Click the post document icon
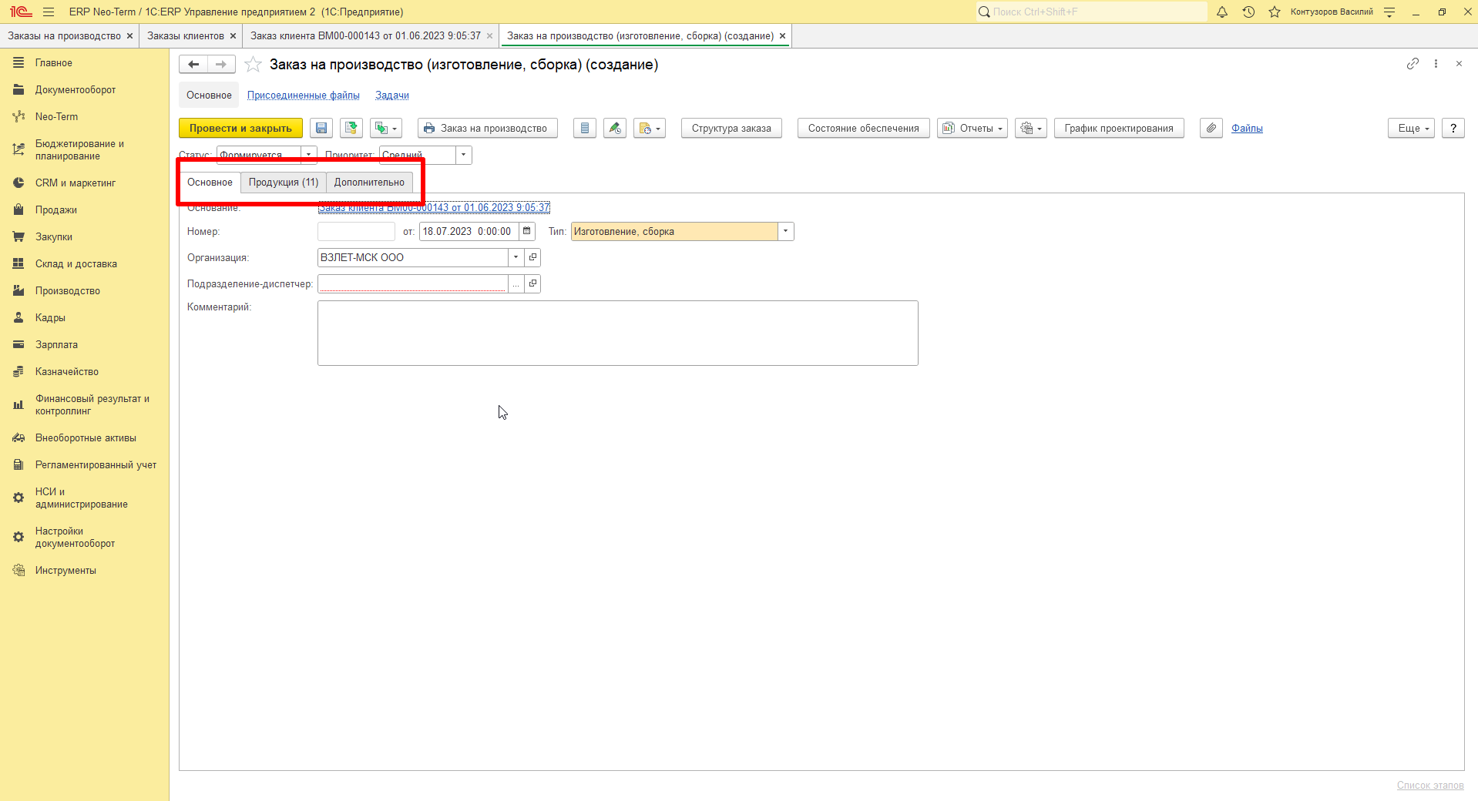 pyautogui.click(x=351, y=129)
